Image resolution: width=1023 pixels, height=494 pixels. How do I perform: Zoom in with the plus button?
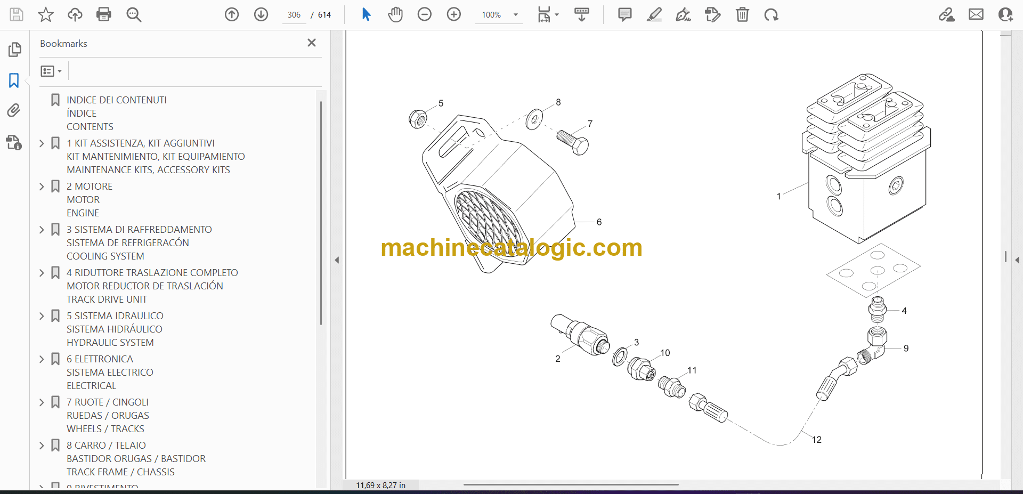coord(454,14)
